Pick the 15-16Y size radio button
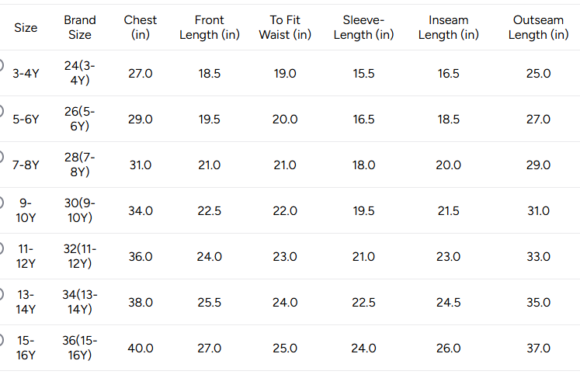580x378 pixels. click(x=1, y=340)
